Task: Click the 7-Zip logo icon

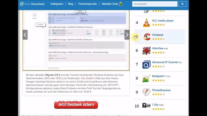Action: click(147, 105)
